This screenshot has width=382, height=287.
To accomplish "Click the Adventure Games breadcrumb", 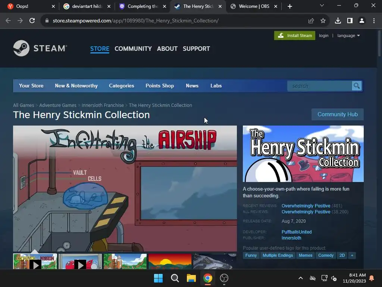I will coord(58,105).
